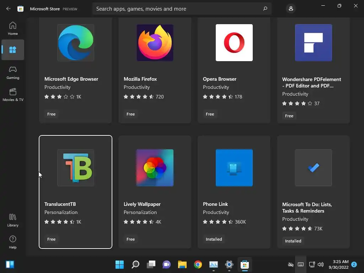This screenshot has width=364, height=273.
Task: Open Movies & TV section
Action: 13,95
